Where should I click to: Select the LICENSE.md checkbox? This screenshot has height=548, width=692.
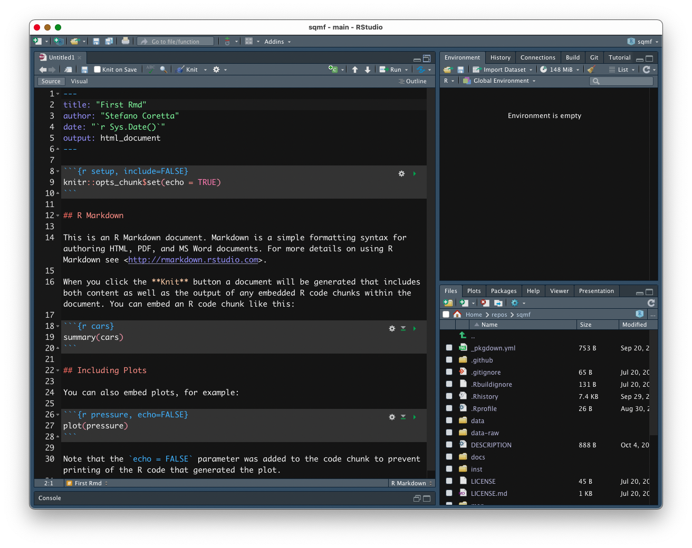pos(449,493)
